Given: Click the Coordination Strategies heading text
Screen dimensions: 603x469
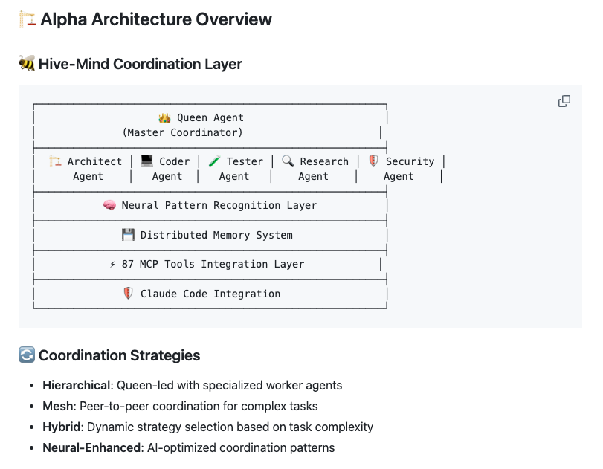Looking at the screenshot, I should 119,355.
